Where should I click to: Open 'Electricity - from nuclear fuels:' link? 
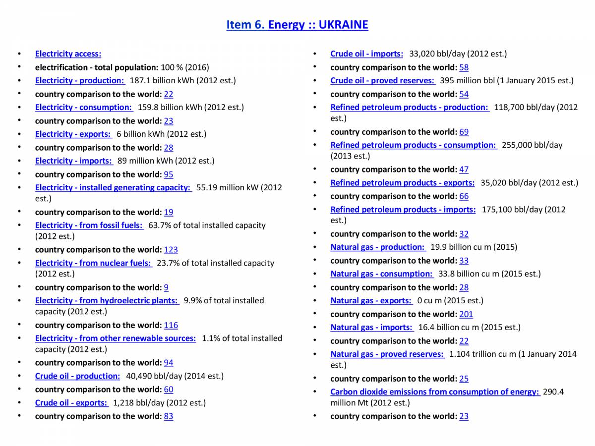pos(93,263)
